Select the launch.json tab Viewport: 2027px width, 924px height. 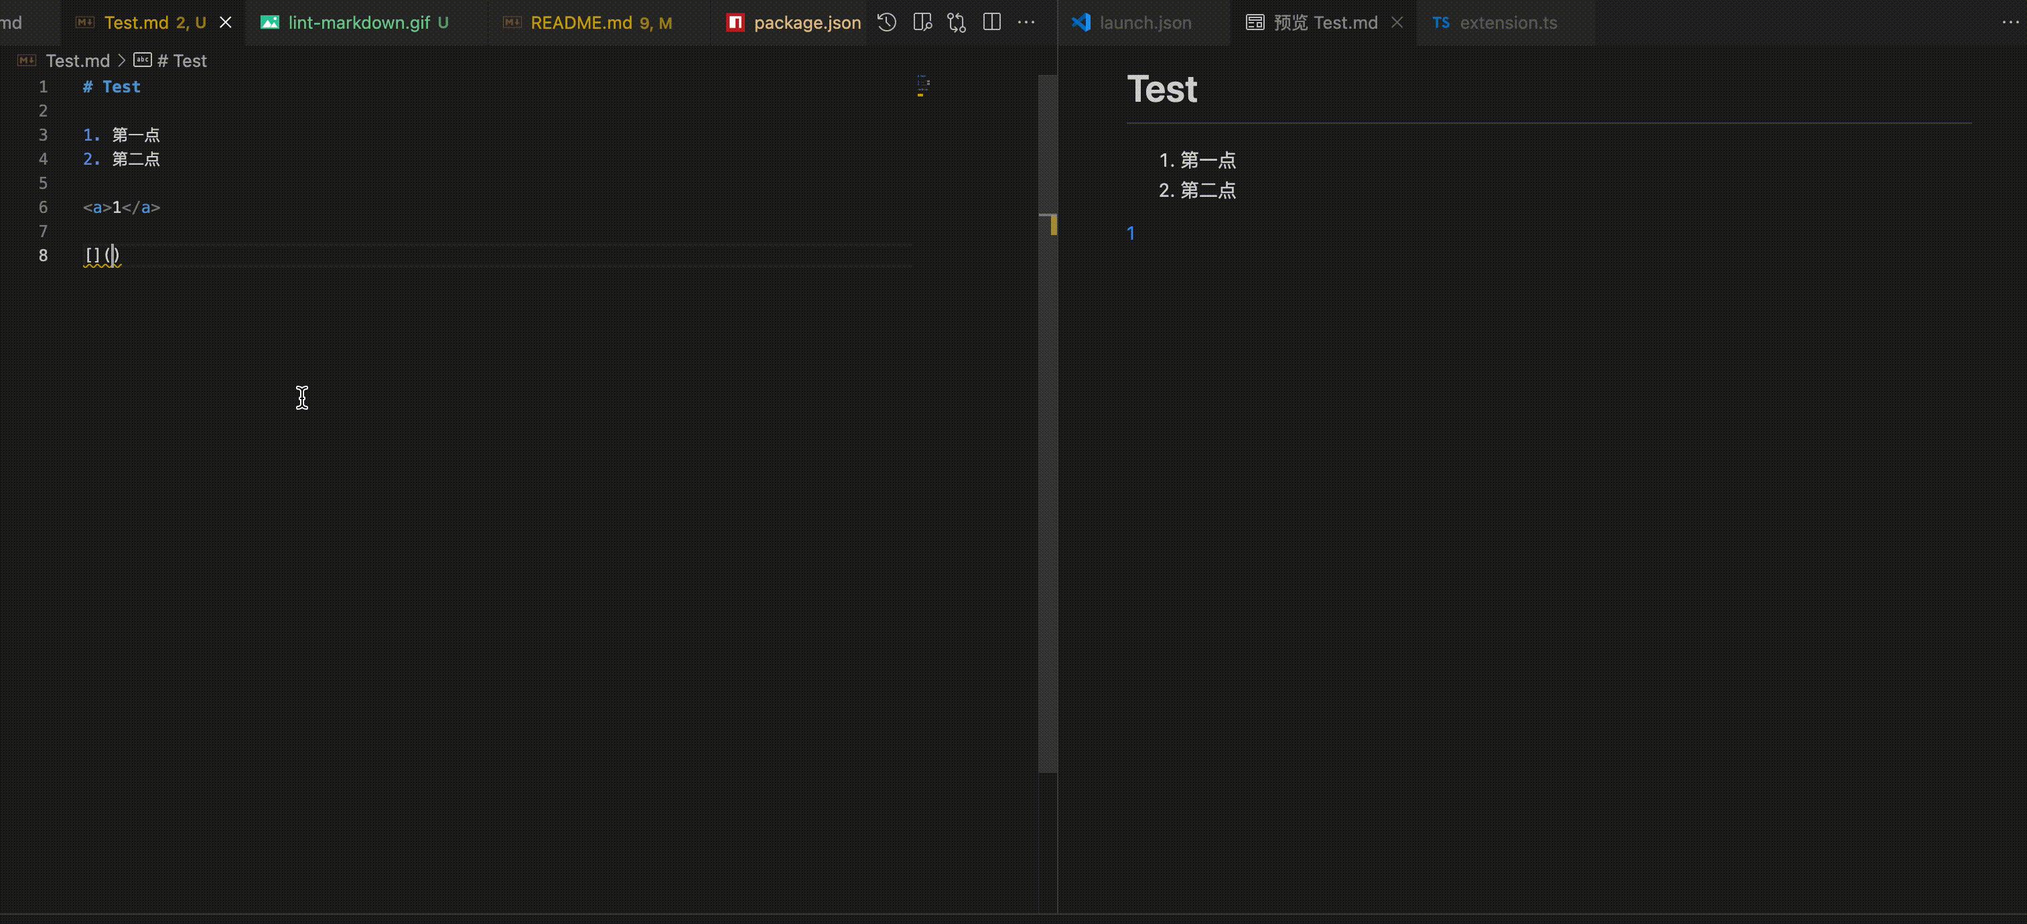point(1144,22)
